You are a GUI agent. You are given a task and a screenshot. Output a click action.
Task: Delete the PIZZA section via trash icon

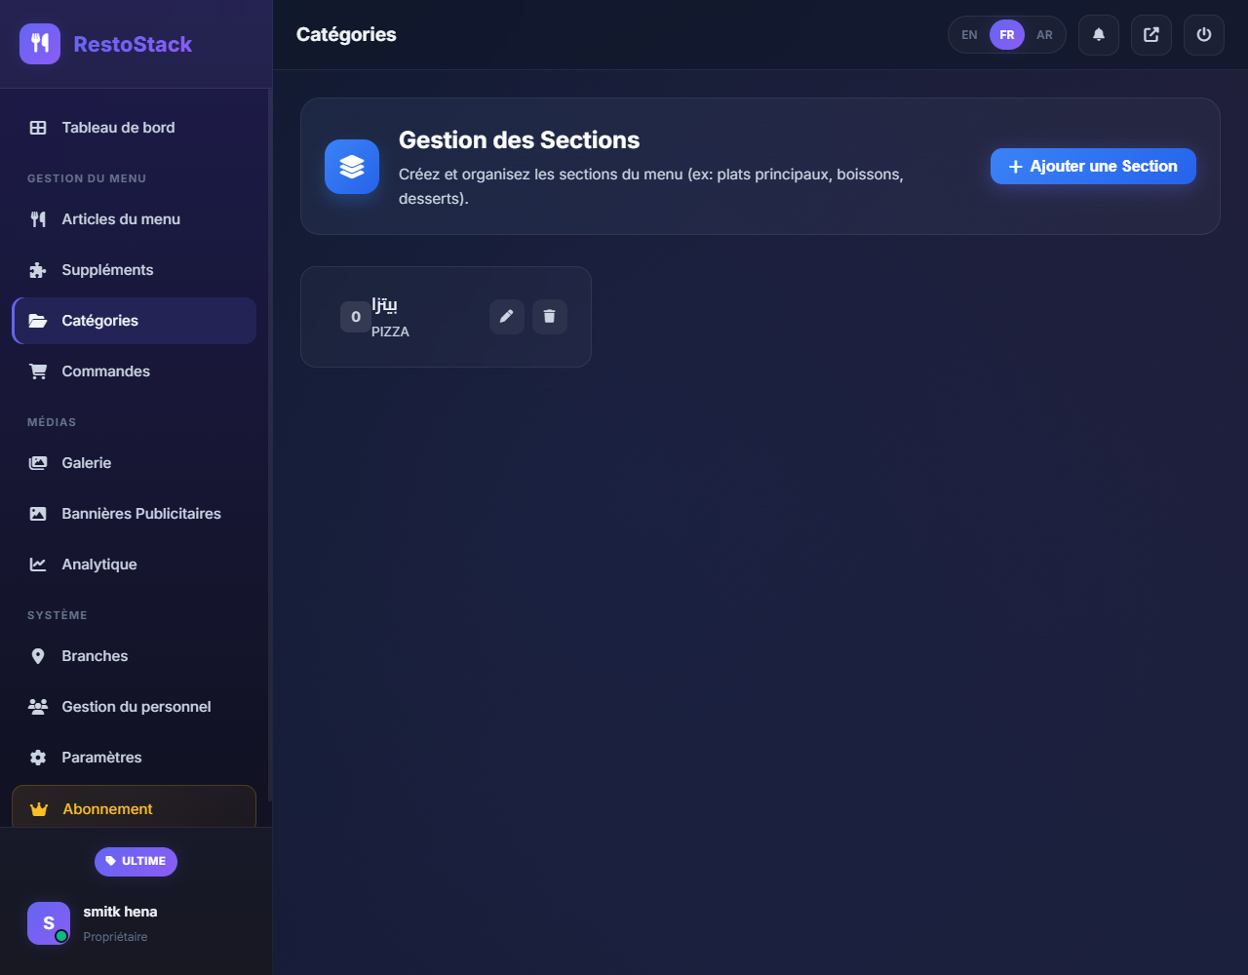549,317
